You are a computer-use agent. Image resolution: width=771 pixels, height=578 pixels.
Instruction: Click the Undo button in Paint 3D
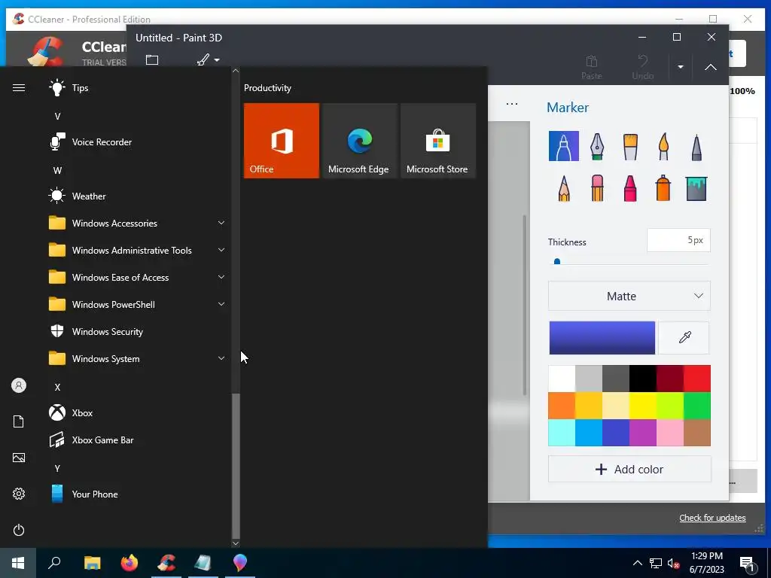pyautogui.click(x=643, y=67)
